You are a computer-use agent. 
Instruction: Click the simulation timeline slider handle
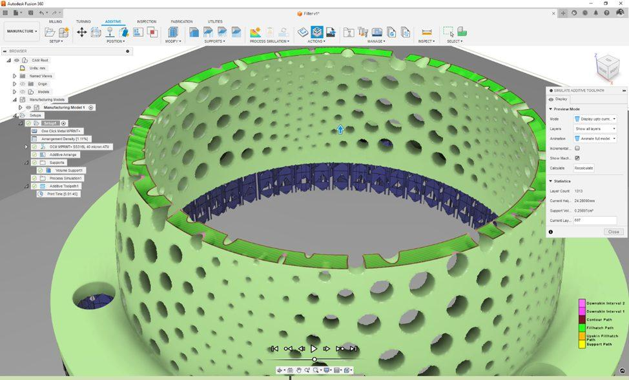point(314,359)
